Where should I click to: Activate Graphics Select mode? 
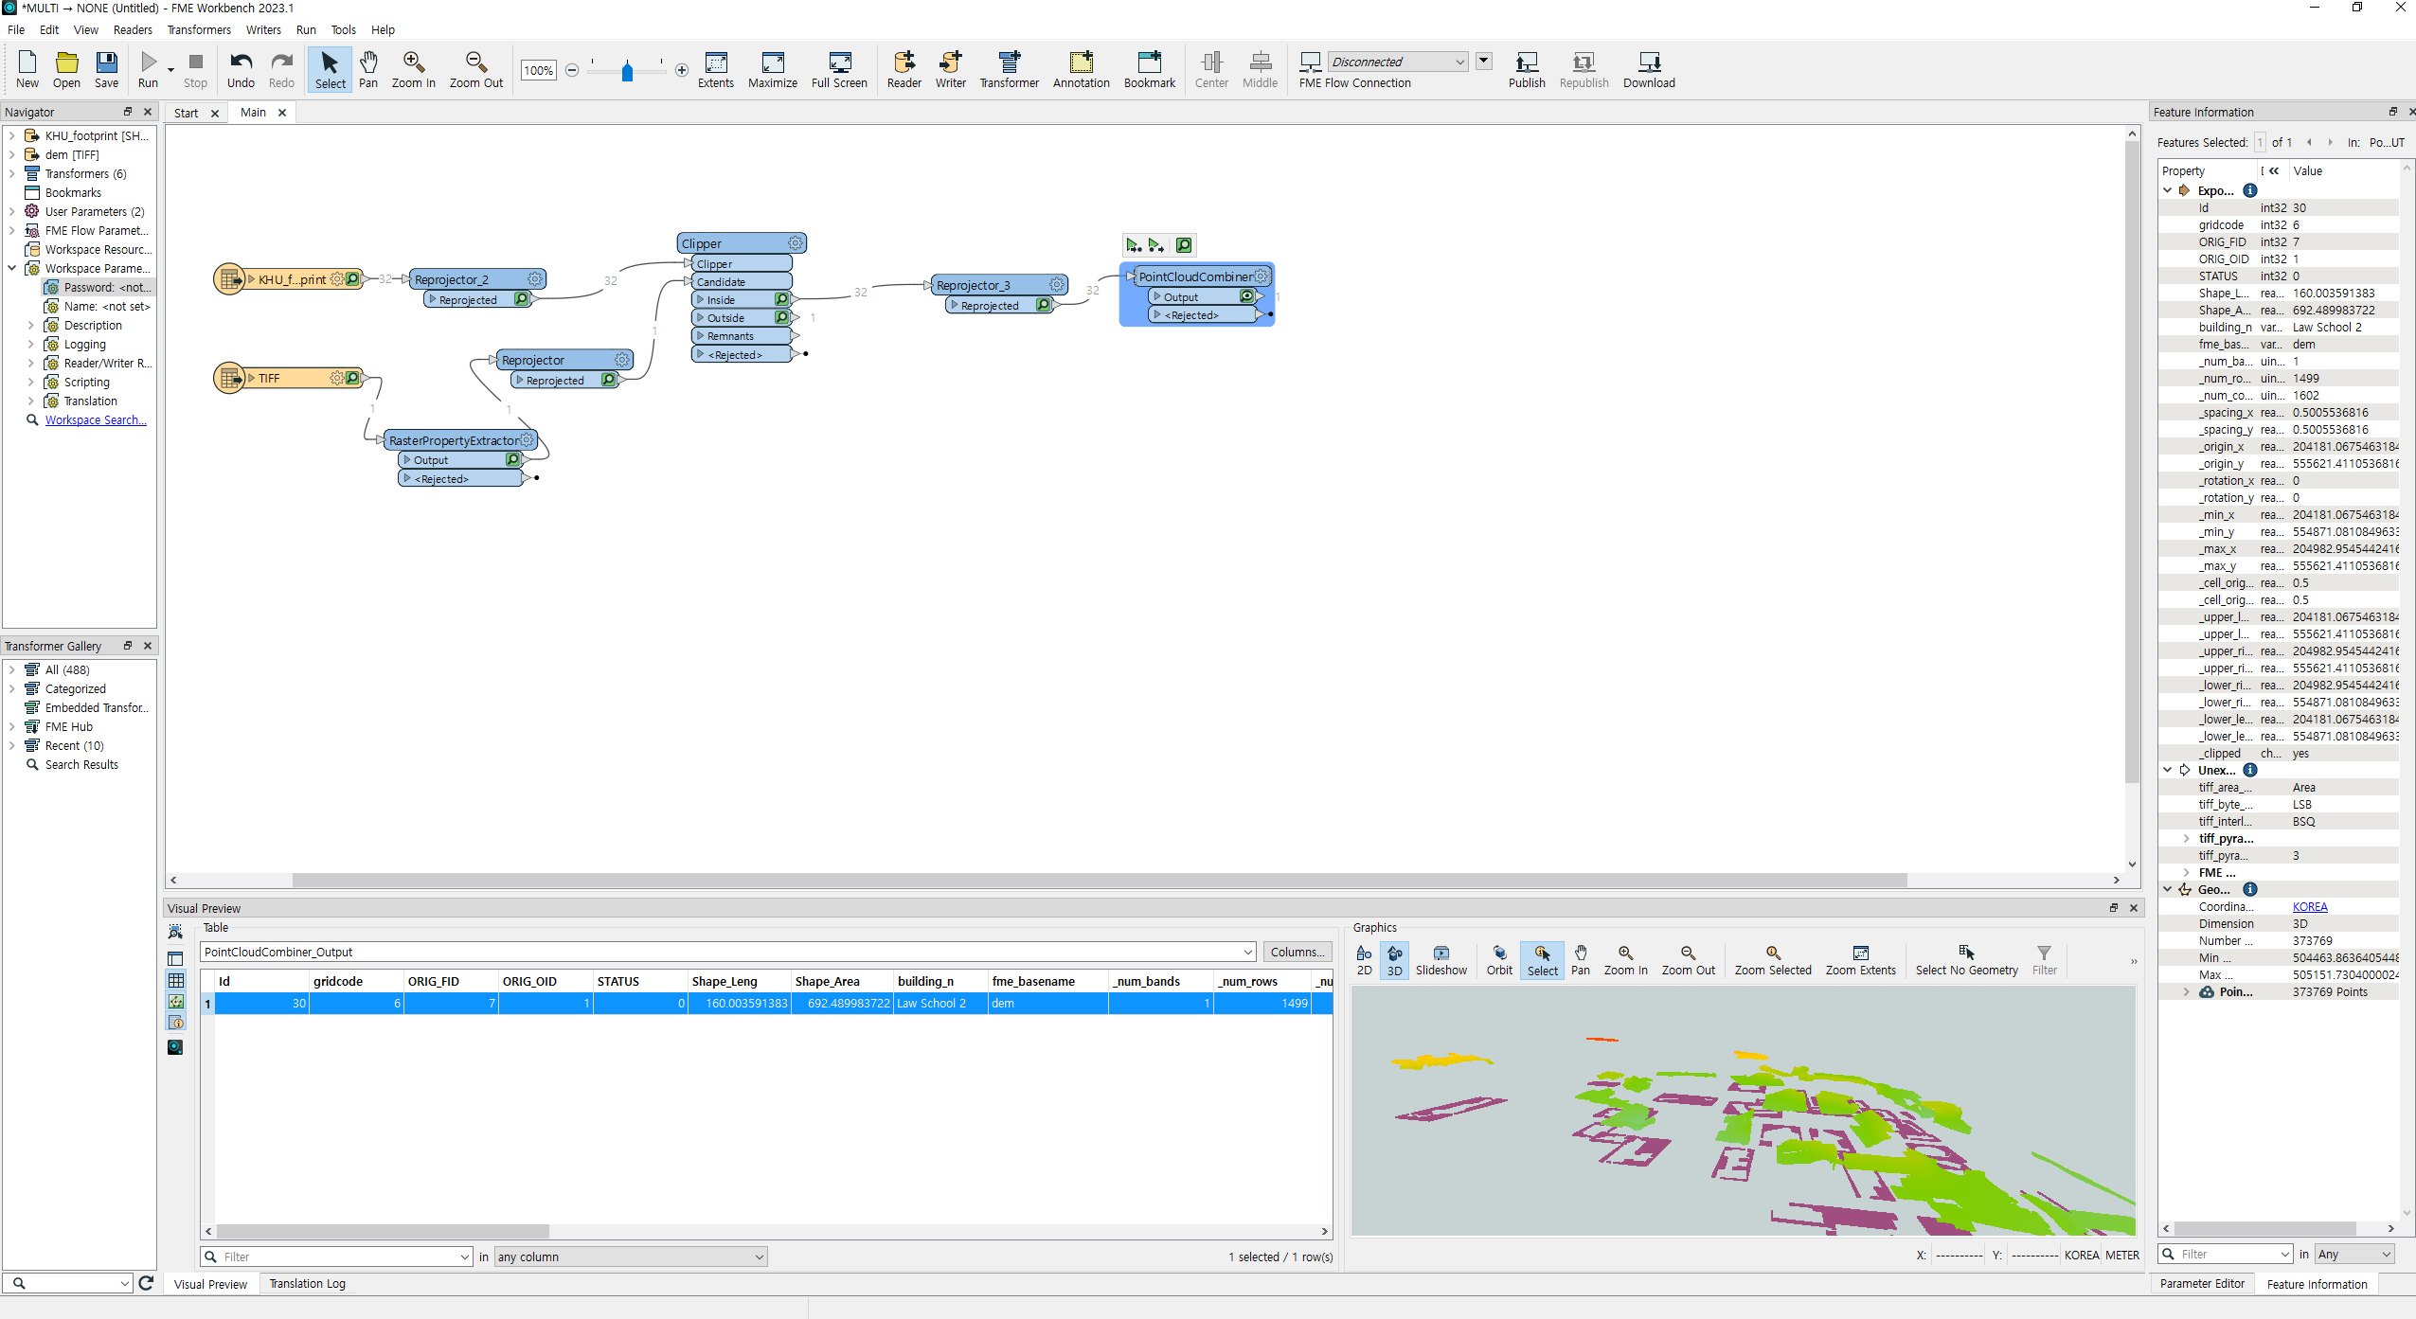coord(1542,960)
